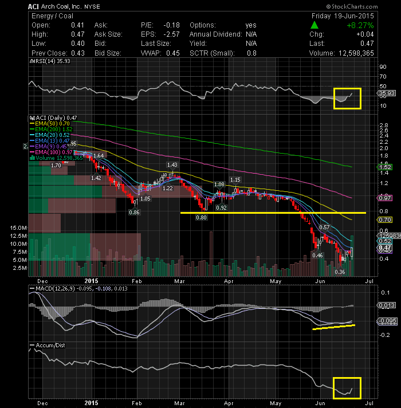The height and width of the screenshot is (408, 401).
Task: Click the Low price 0.40
Action: pyautogui.click(x=77, y=44)
